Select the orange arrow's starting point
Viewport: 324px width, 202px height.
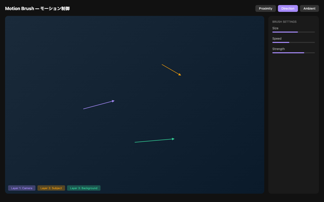pos(162,65)
